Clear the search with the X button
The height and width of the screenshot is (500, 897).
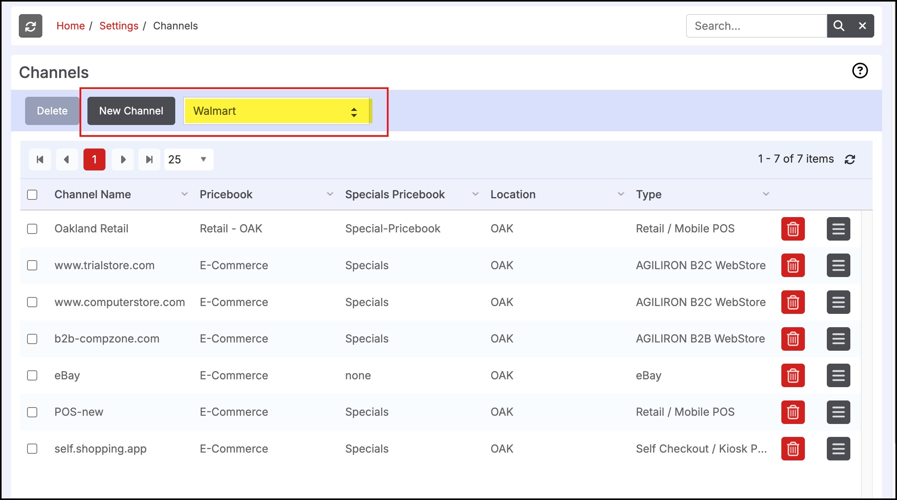click(862, 26)
